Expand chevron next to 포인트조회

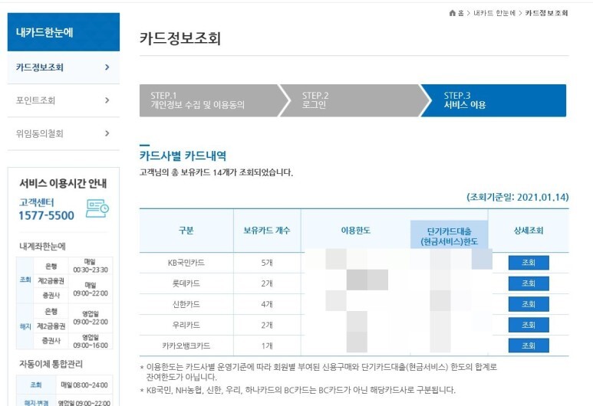point(107,100)
